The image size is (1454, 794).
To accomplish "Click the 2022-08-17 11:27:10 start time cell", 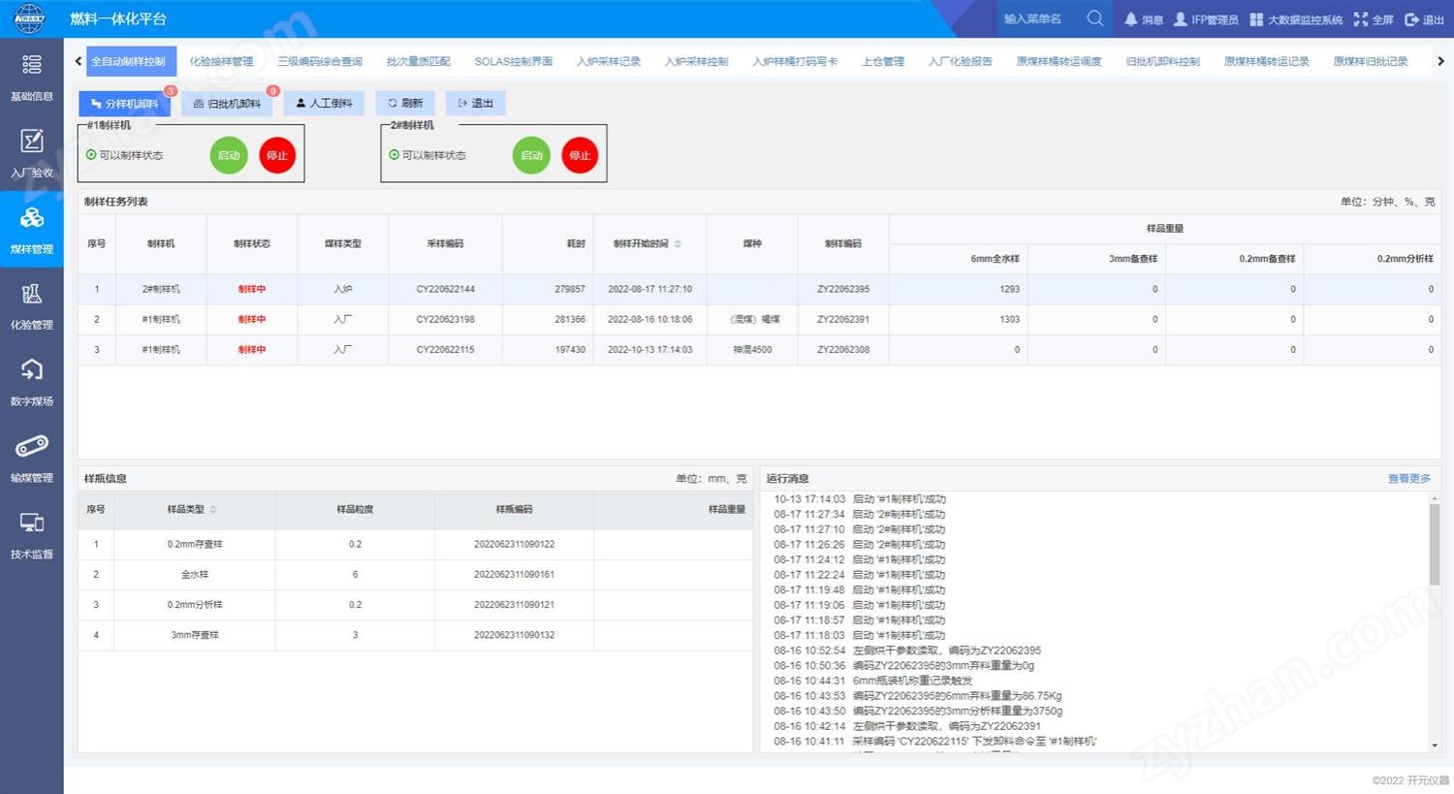I will coord(649,289).
